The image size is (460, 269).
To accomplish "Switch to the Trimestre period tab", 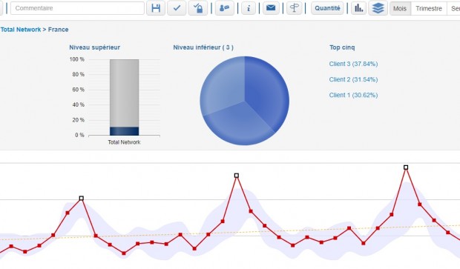I will tap(429, 8).
